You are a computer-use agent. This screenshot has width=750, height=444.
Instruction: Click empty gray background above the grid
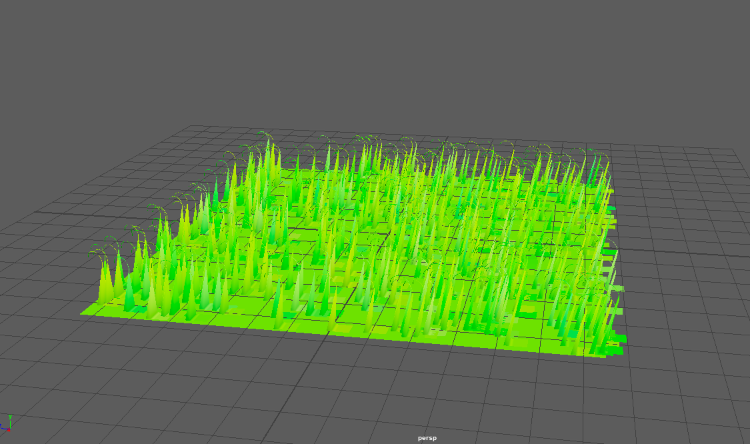coord(373,60)
